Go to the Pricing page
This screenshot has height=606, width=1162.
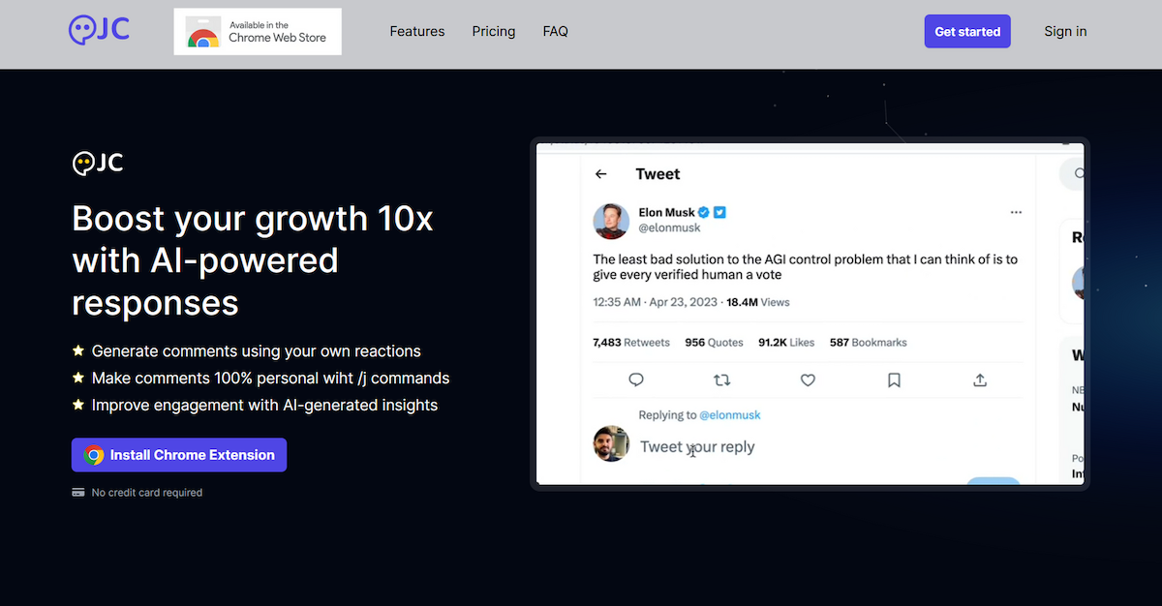[x=494, y=31]
